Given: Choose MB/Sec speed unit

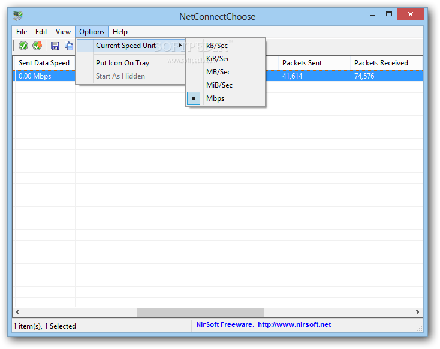Looking at the screenshot, I should tap(225, 72).
